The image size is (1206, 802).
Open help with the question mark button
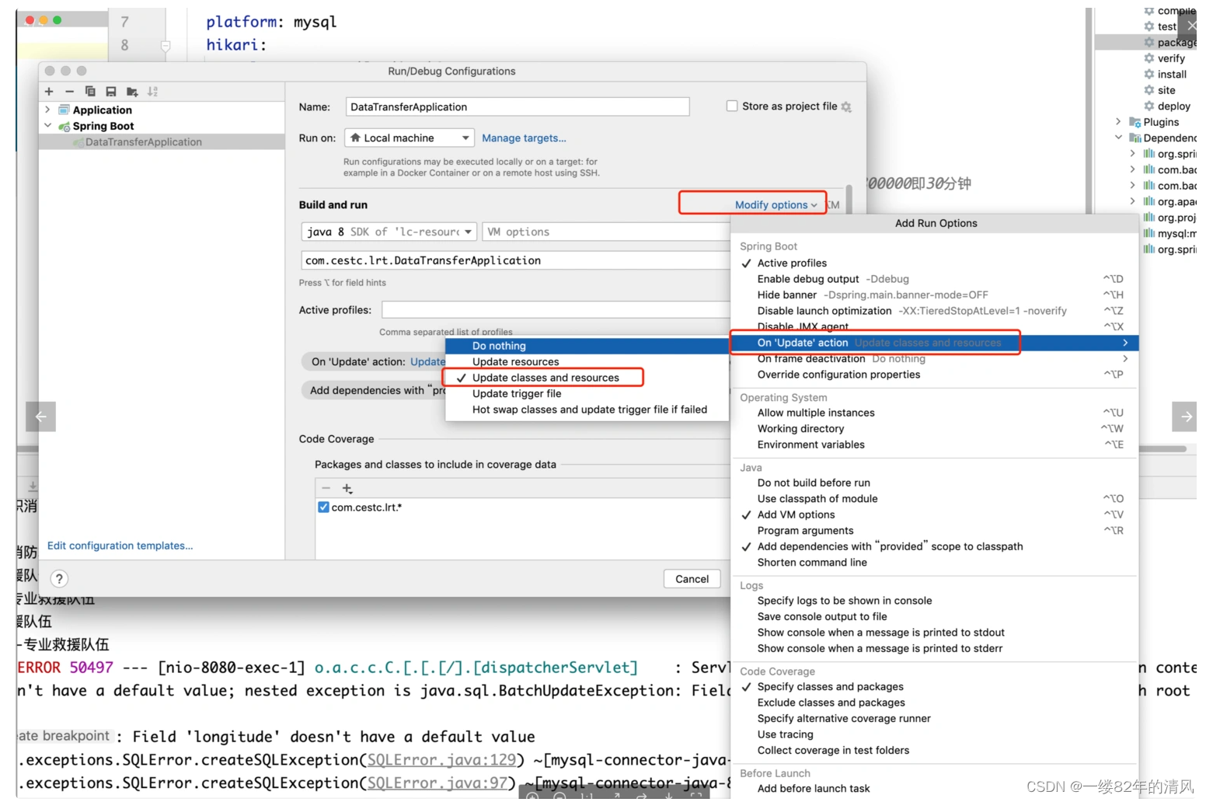coord(59,579)
